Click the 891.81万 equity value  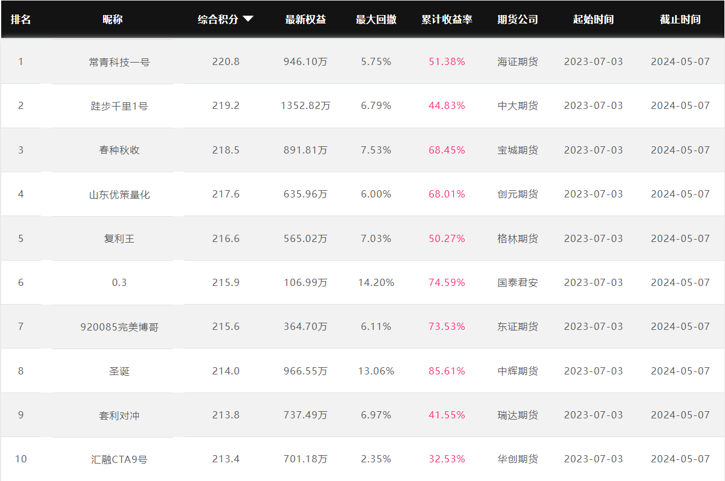(306, 150)
